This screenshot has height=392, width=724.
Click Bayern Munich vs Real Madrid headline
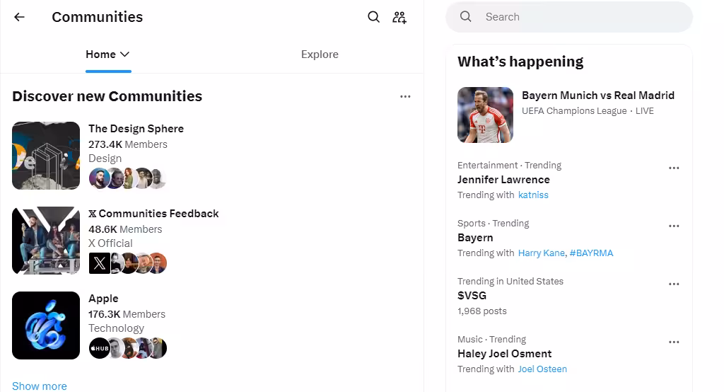(598, 96)
